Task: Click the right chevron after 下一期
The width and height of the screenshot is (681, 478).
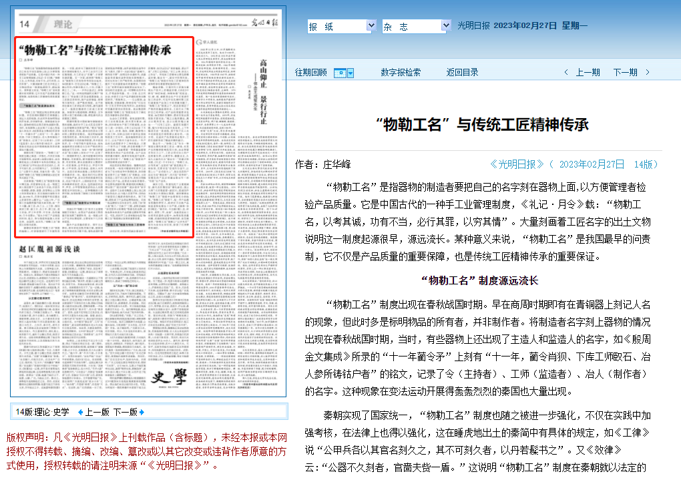Action: pyautogui.click(x=646, y=73)
